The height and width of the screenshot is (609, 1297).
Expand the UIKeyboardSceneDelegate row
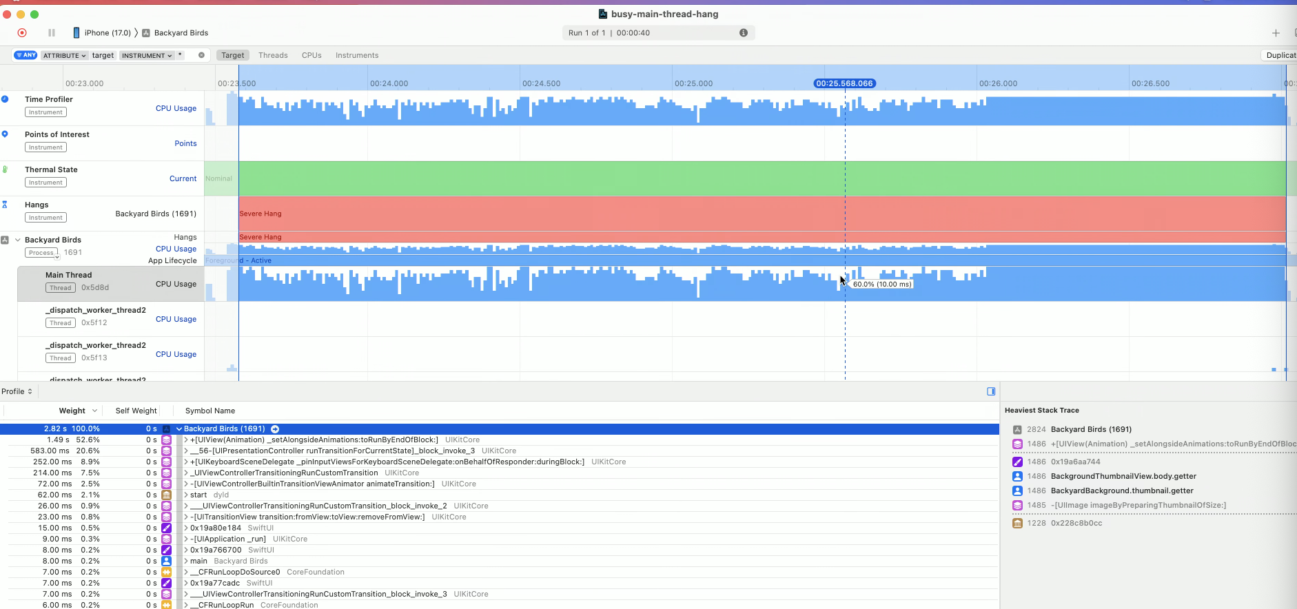click(186, 462)
